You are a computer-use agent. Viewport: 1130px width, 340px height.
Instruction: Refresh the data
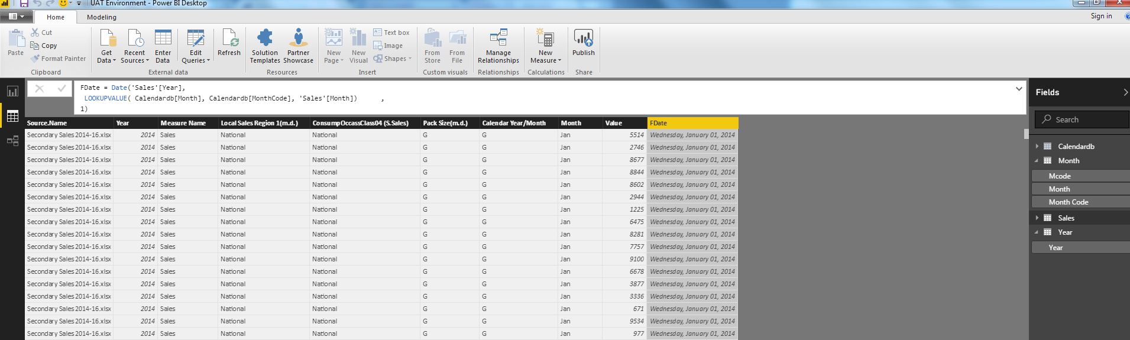click(229, 43)
